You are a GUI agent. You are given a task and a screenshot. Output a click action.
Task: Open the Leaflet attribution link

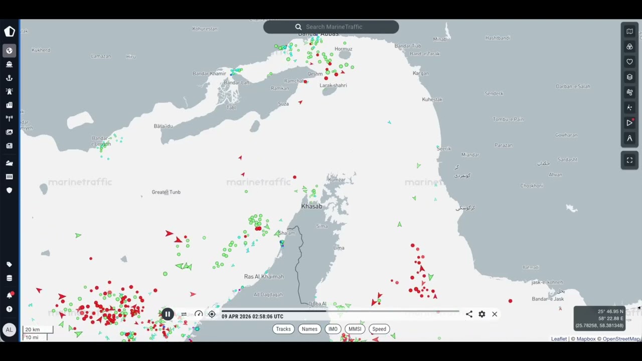(559, 339)
